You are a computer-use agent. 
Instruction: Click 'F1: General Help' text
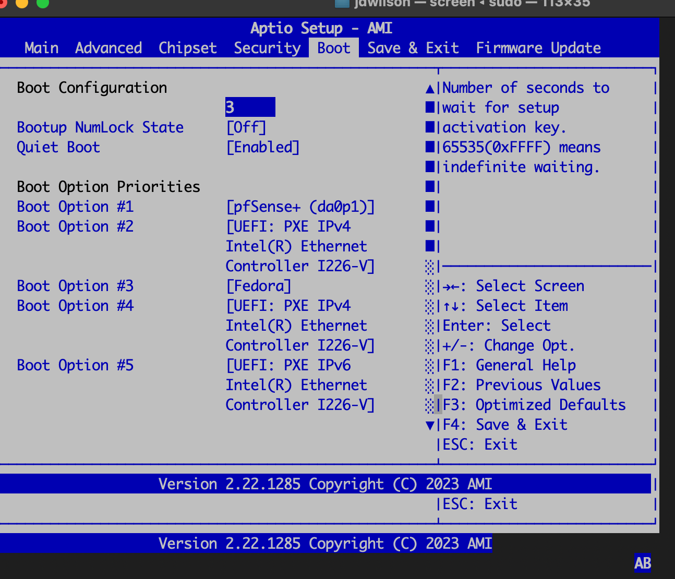click(x=509, y=365)
